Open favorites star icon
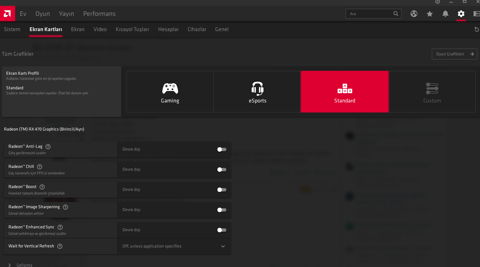This screenshot has width=480, height=267. pyautogui.click(x=430, y=14)
